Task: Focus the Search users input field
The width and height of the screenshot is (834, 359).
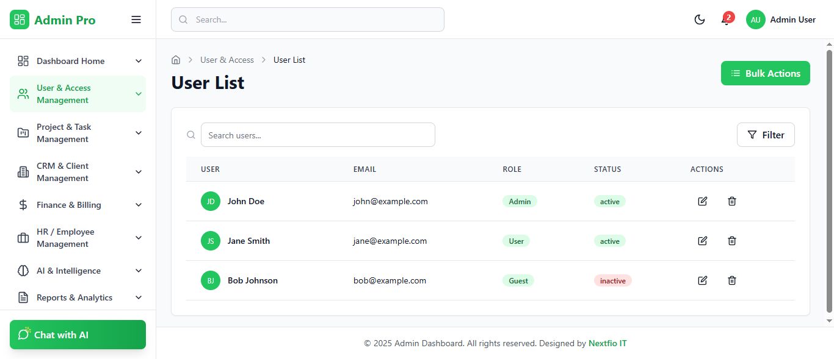Action: click(x=317, y=135)
